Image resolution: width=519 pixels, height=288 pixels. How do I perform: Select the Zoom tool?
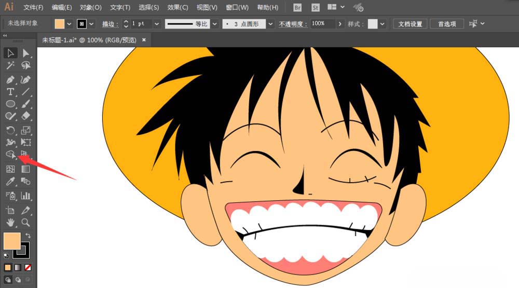coord(26,223)
